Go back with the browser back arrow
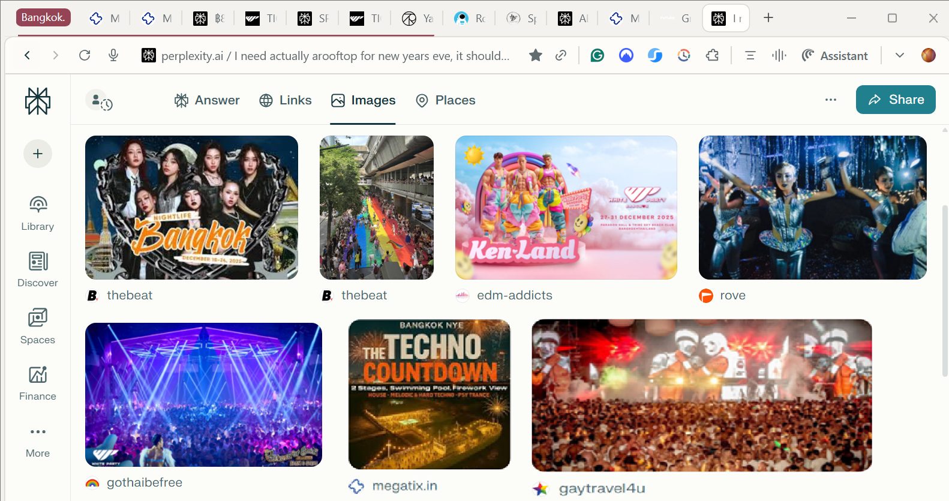The width and height of the screenshot is (949, 501). pyautogui.click(x=28, y=55)
